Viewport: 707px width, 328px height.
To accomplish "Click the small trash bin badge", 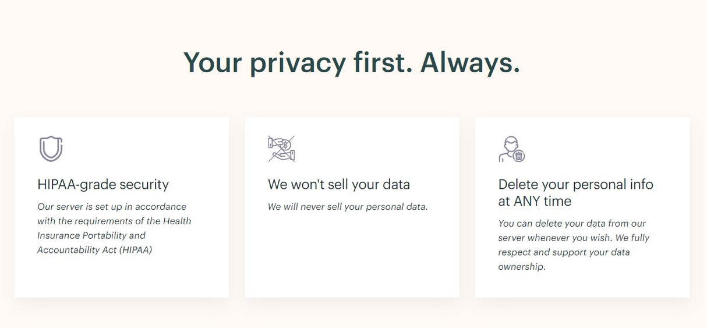I will [519, 156].
